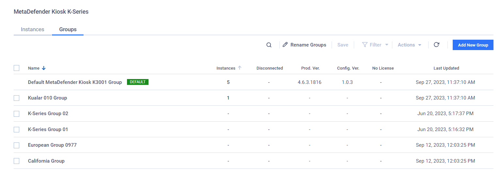
Task: Check the Kualar 010 Group checkbox
Action: pyautogui.click(x=17, y=98)
